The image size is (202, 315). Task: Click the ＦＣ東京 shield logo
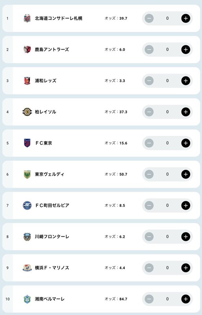[27, 143]
